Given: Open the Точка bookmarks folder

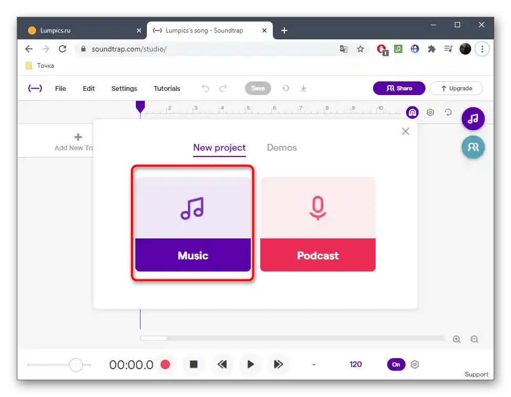Looking at the screenshot, I should 40,66.
